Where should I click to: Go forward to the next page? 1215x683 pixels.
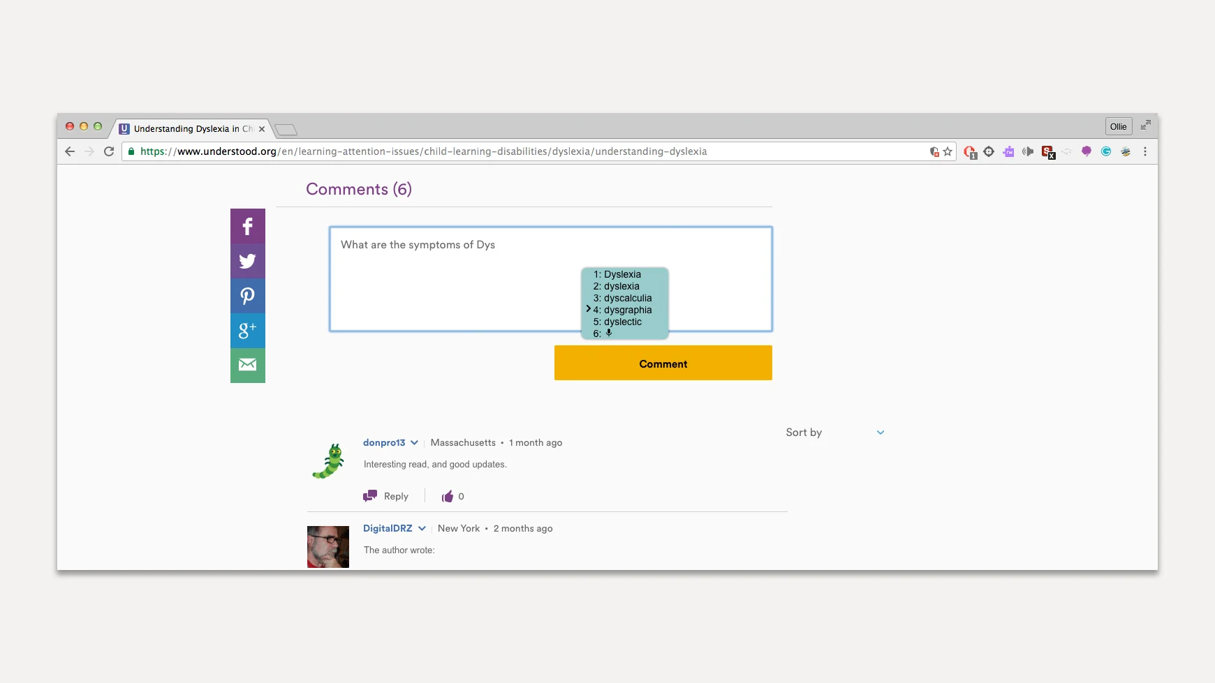pos(89,151)
